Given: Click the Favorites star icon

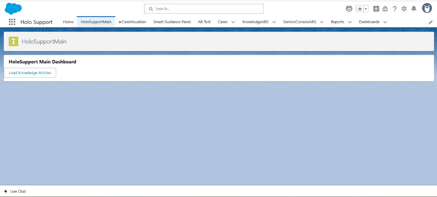Looking at the screenshot, I should click(360, 9).
